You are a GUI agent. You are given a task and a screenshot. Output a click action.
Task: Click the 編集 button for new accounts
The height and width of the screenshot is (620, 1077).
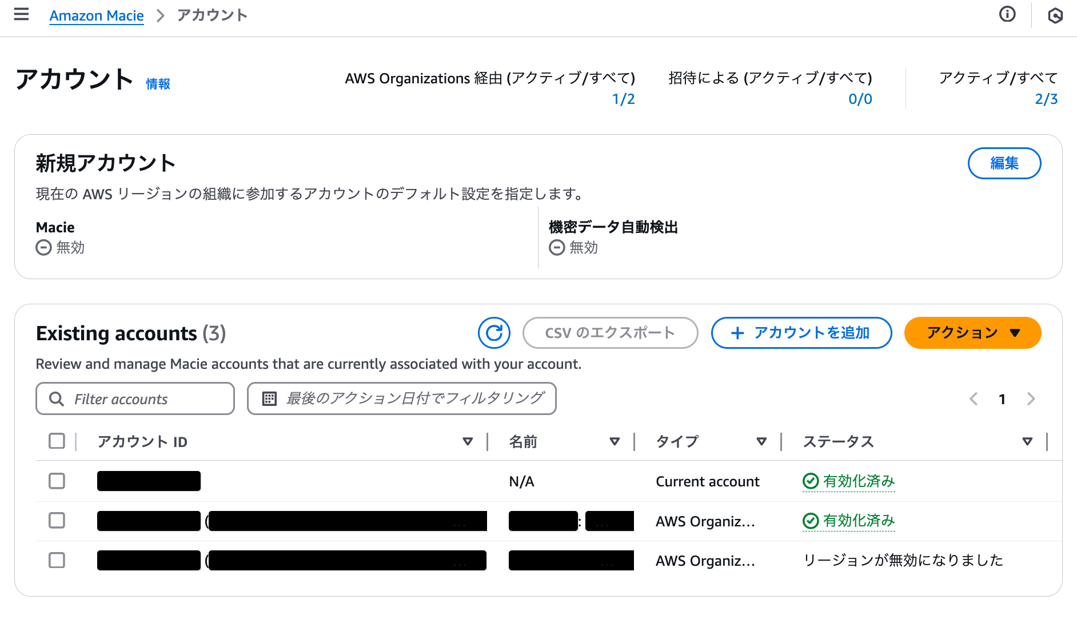point(1004,163)
